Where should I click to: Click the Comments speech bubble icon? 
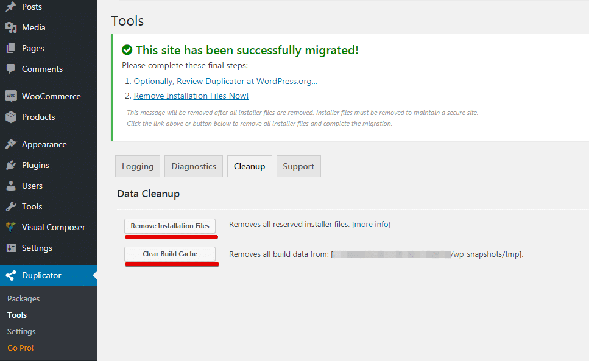[11, 69]
